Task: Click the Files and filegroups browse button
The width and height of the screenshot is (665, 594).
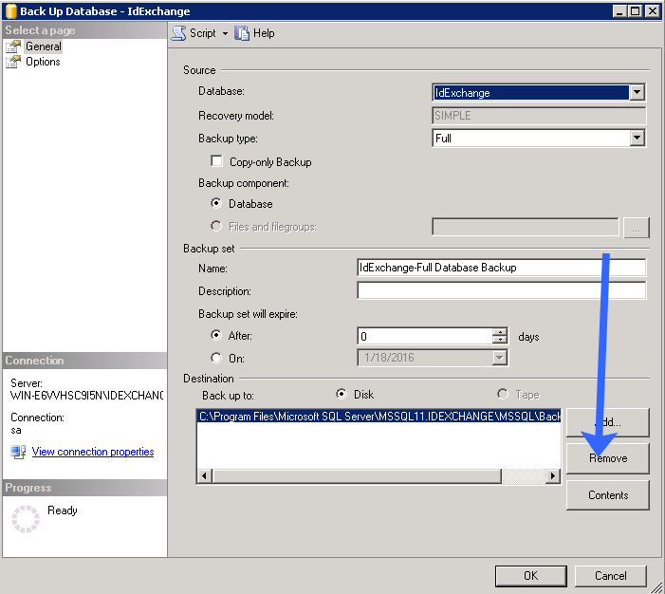Action: click(x=637, y=228)
